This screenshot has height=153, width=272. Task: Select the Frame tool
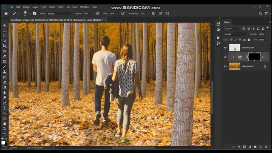point(5,51)
